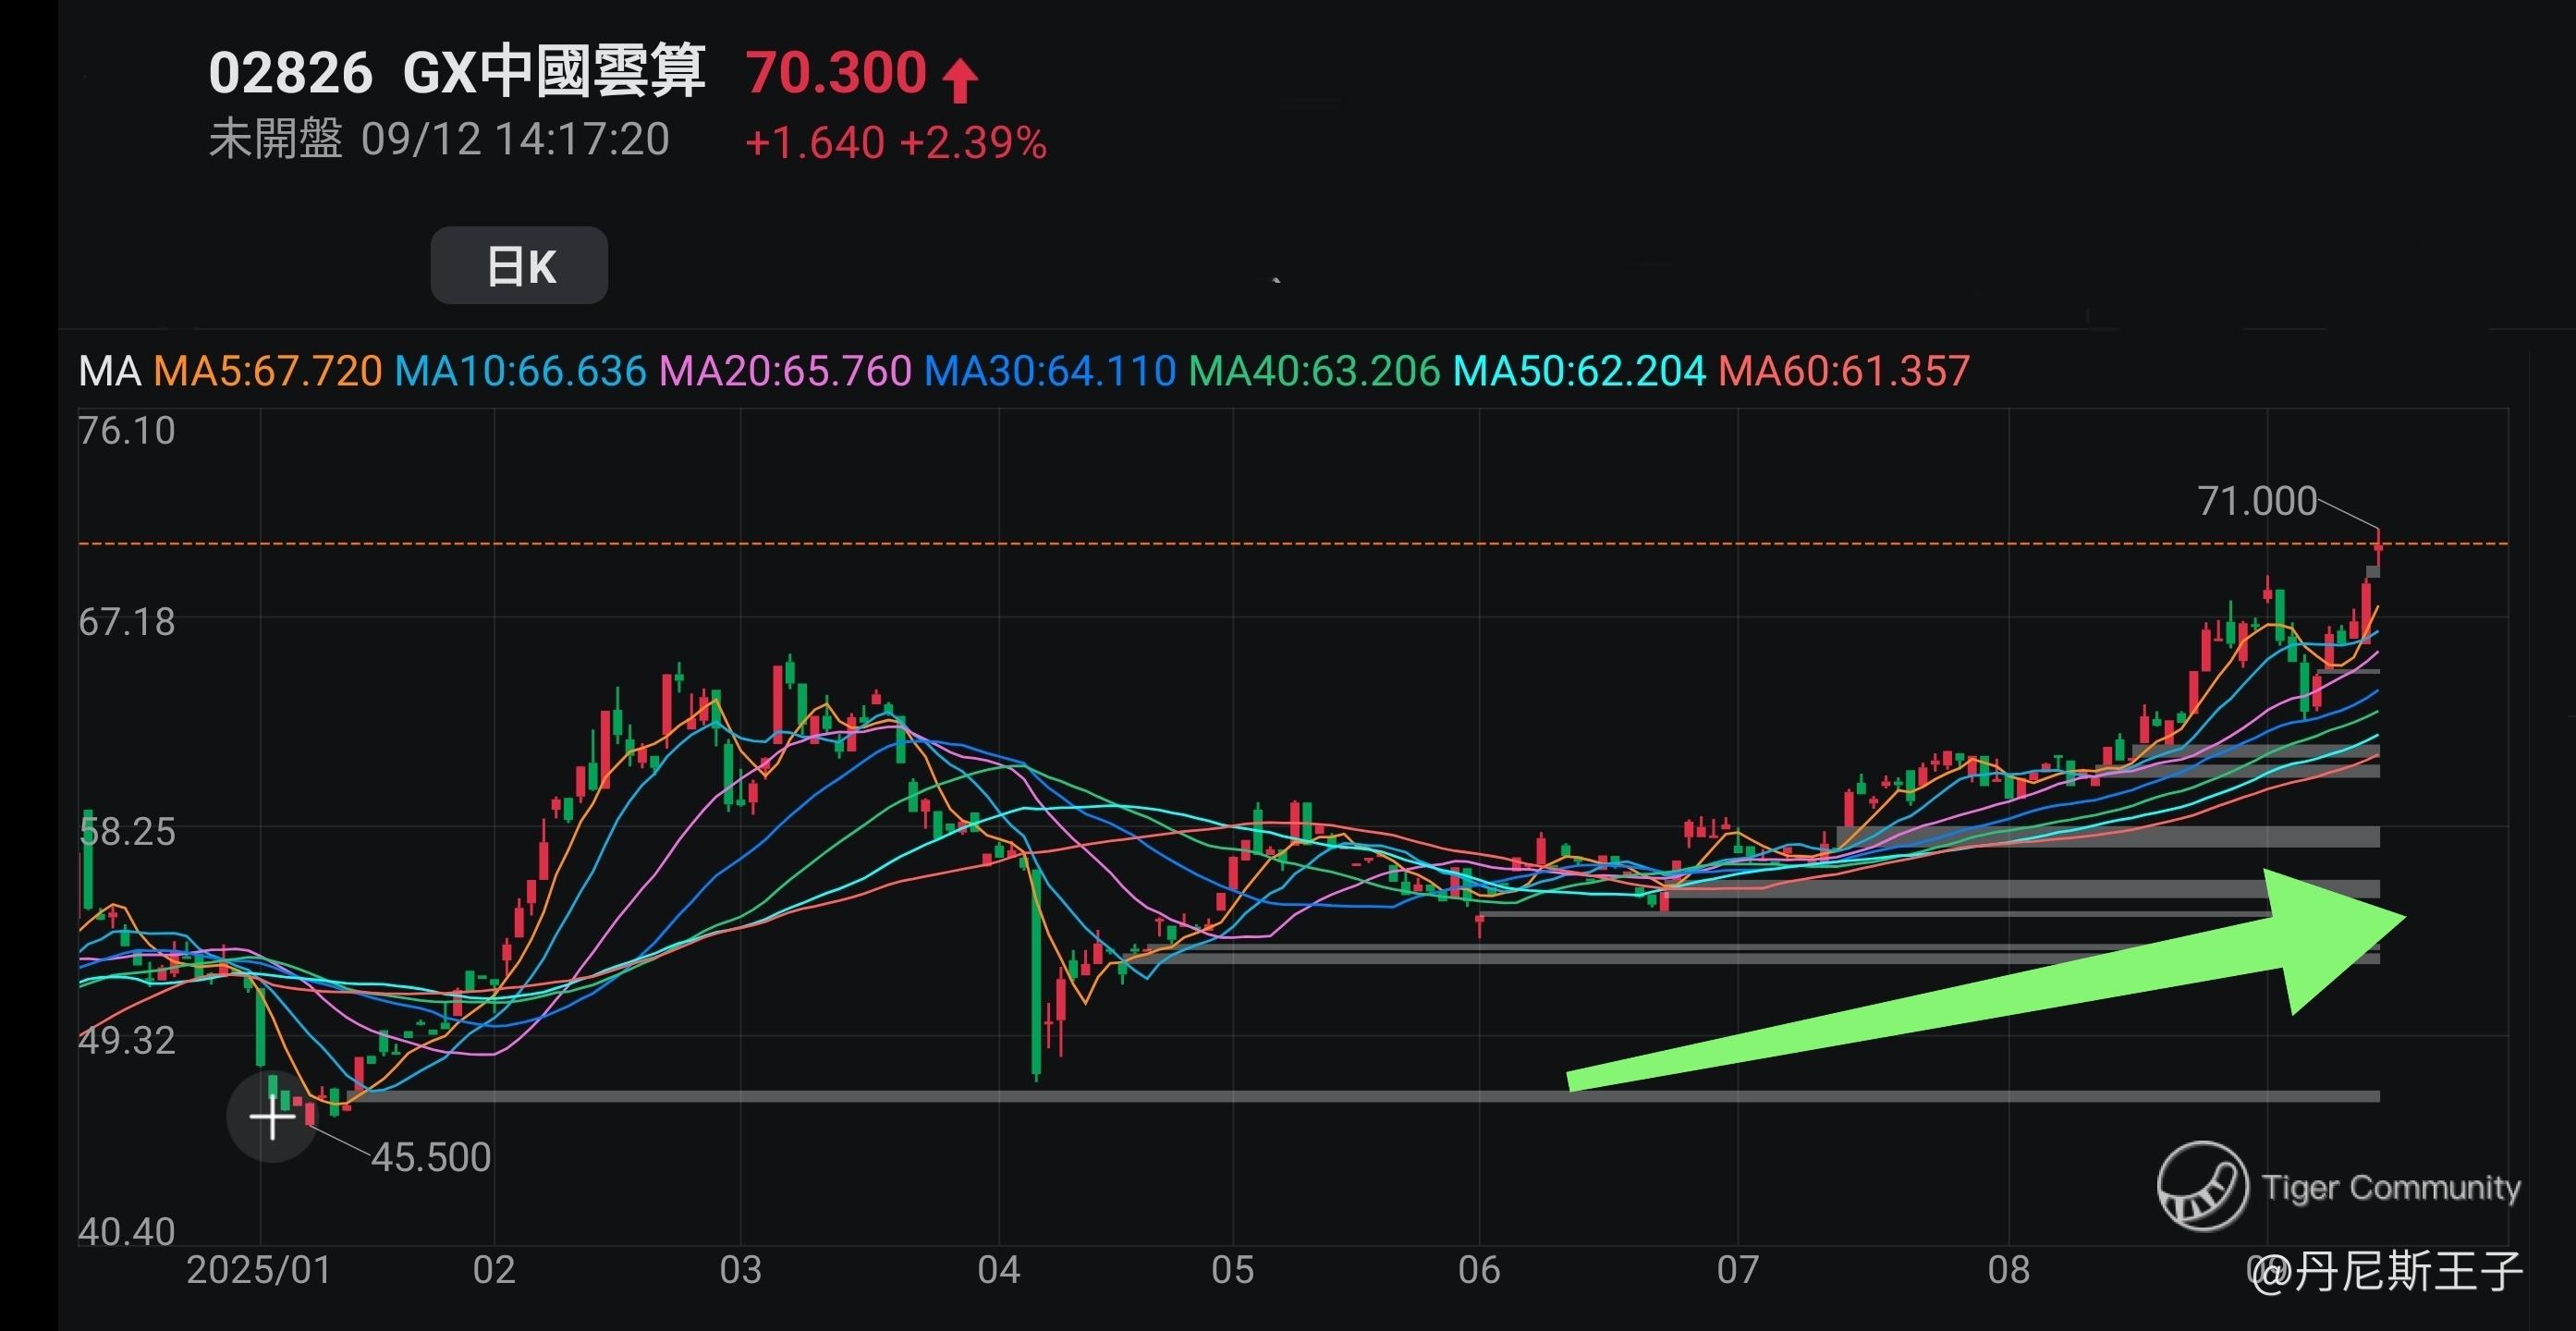Click the 76.10 top price axis label
The height and width of the screenshot is (1331, 2576).
(x=127, y=431)
